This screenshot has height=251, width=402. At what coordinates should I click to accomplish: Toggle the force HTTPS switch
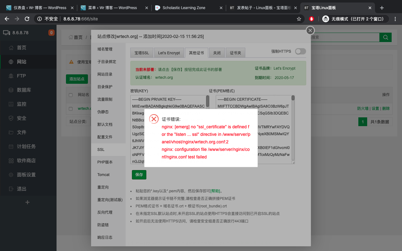coord(300,51)
